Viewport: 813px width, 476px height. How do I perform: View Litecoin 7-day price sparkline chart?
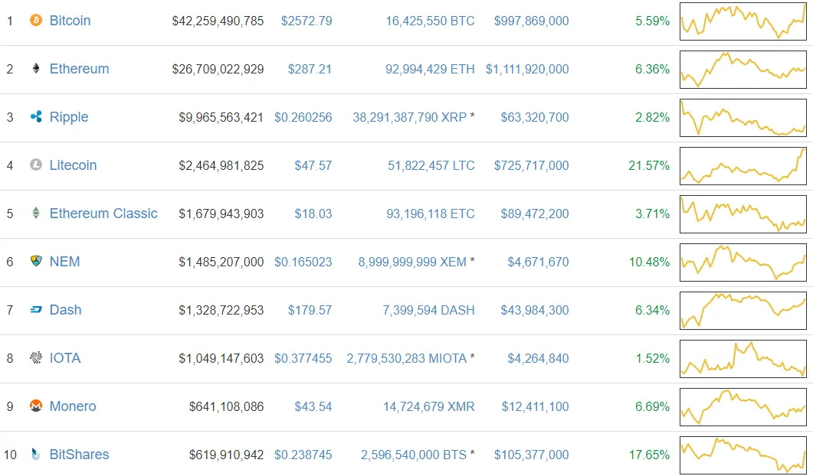[743, 166]
